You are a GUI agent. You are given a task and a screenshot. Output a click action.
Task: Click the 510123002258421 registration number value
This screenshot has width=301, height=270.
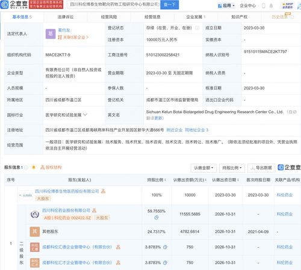pyautogui.click(x=163, y=55)
